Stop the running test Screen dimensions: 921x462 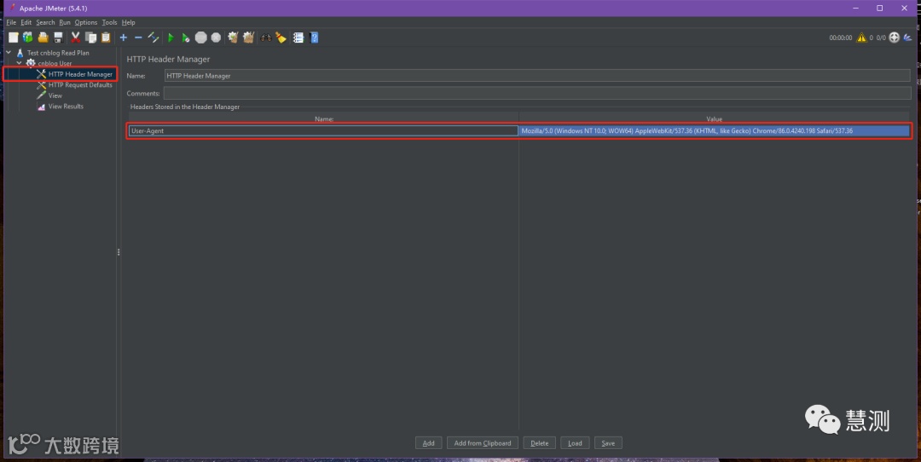point(201,38)
